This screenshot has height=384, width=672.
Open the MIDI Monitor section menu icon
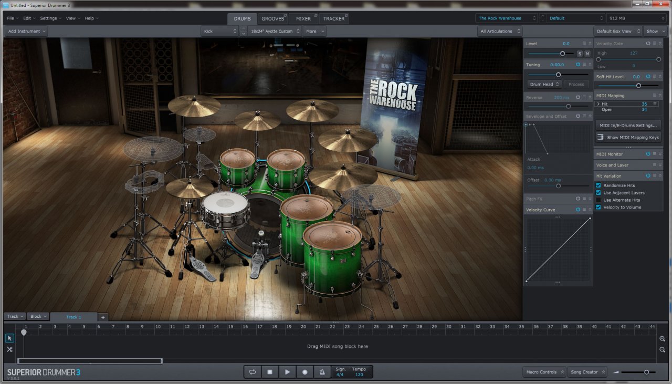pos(655,154)
